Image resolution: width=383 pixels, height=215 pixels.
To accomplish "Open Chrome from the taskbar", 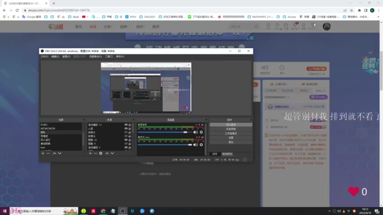I will pos(103,211).
